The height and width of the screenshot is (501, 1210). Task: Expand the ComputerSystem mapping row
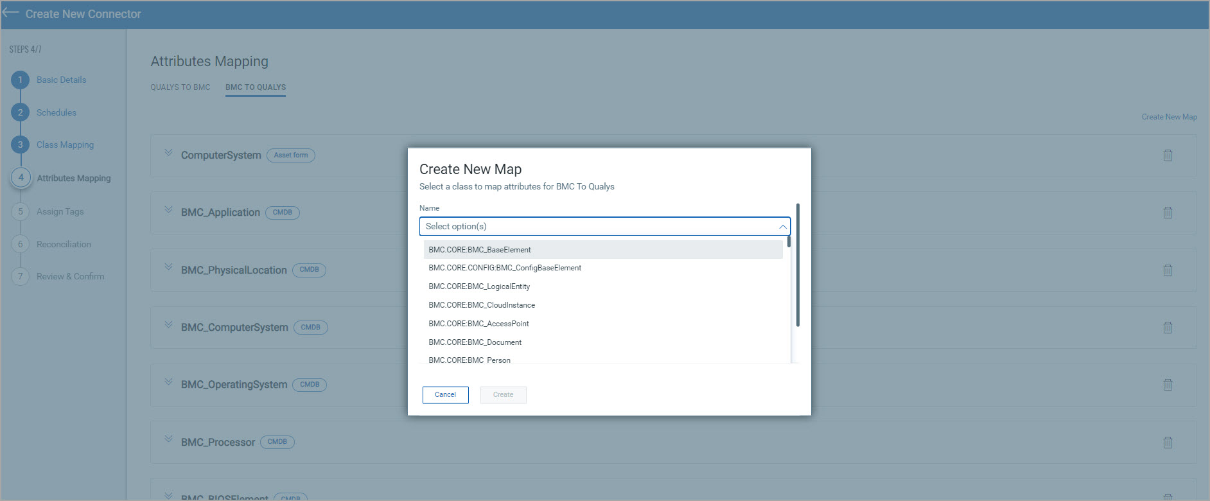(x=168, y=153)
